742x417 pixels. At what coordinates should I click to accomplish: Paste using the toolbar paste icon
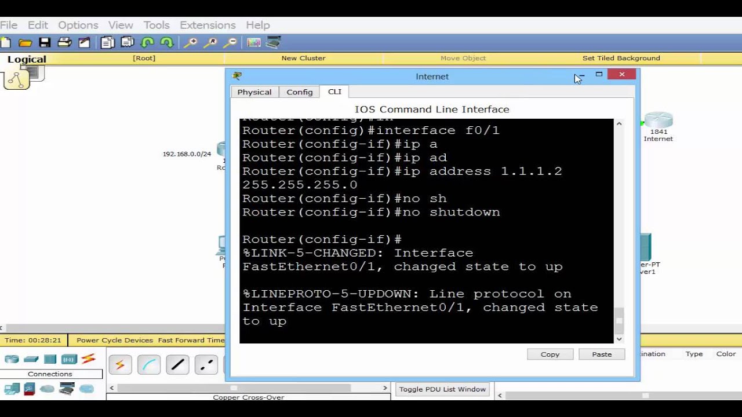(x=127, y=42)
